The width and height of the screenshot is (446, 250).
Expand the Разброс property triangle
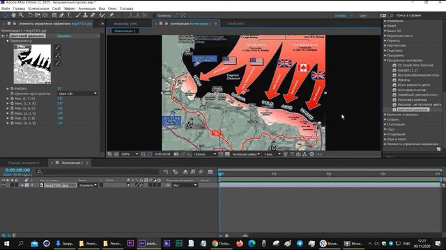[8, 88]
